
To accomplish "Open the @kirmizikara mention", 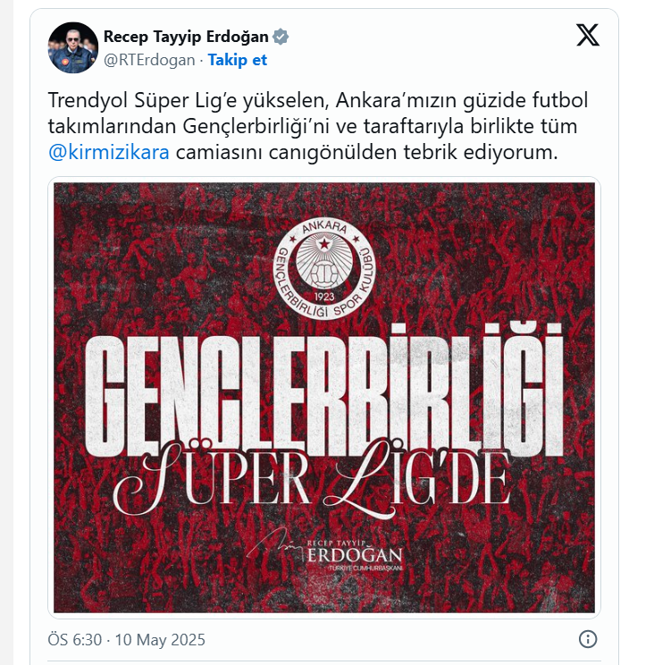I will (x=108, y=152).
